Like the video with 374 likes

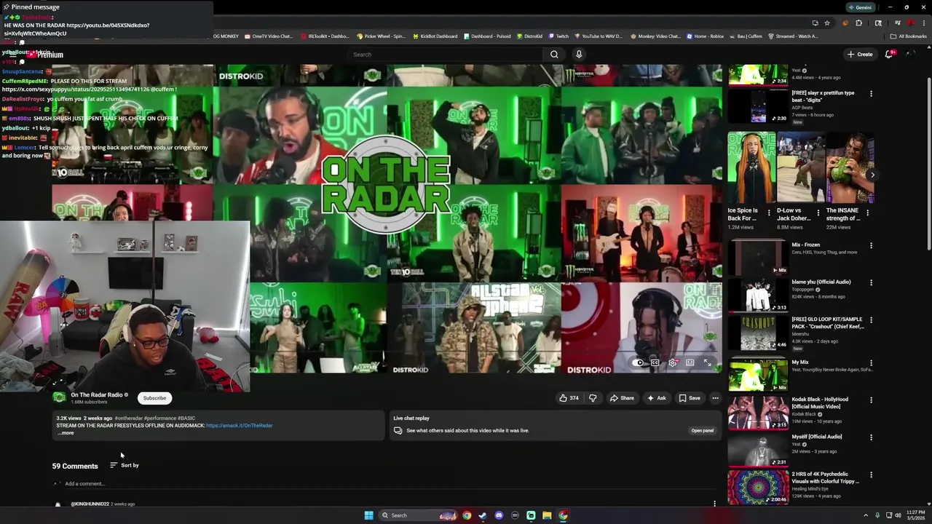tap(568, 398)
